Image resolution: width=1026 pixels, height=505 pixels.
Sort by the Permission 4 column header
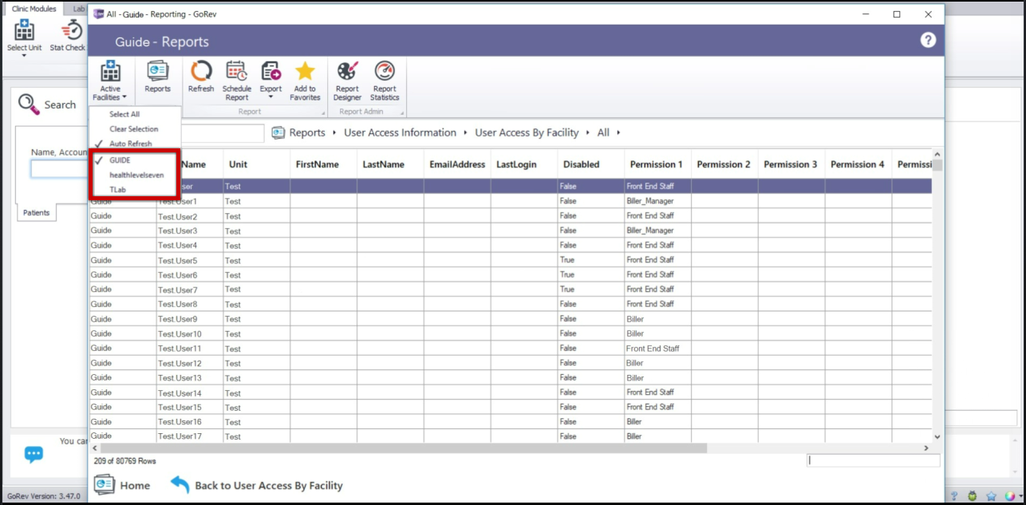[x=858, y=164]
